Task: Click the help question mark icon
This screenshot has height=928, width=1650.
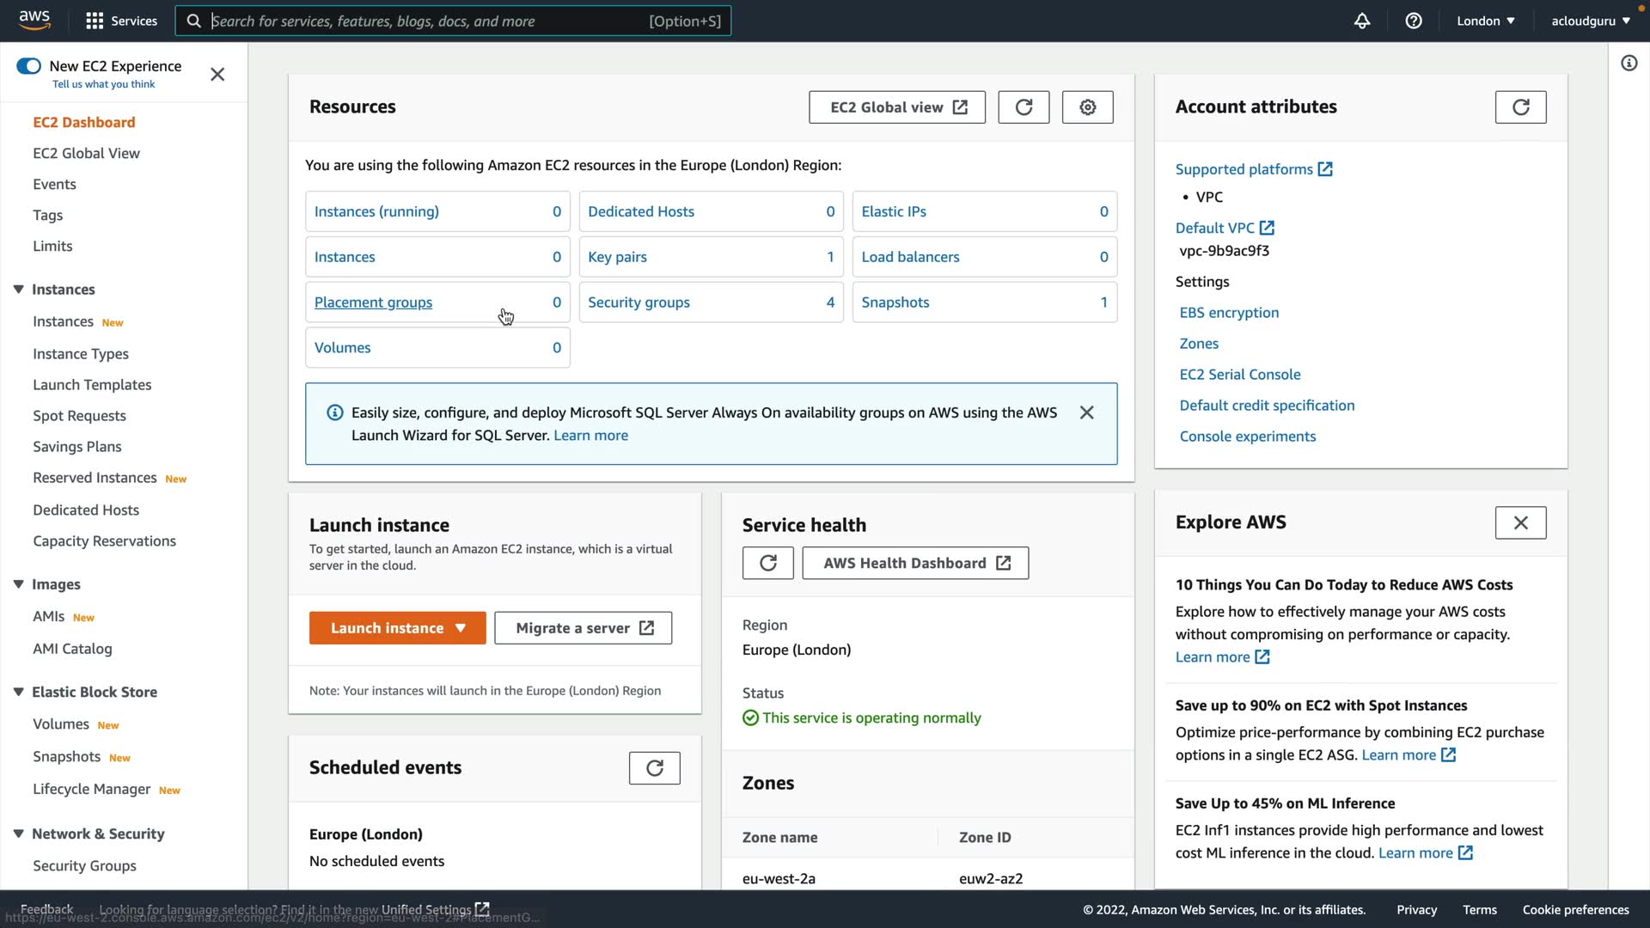Action: 1414,21
